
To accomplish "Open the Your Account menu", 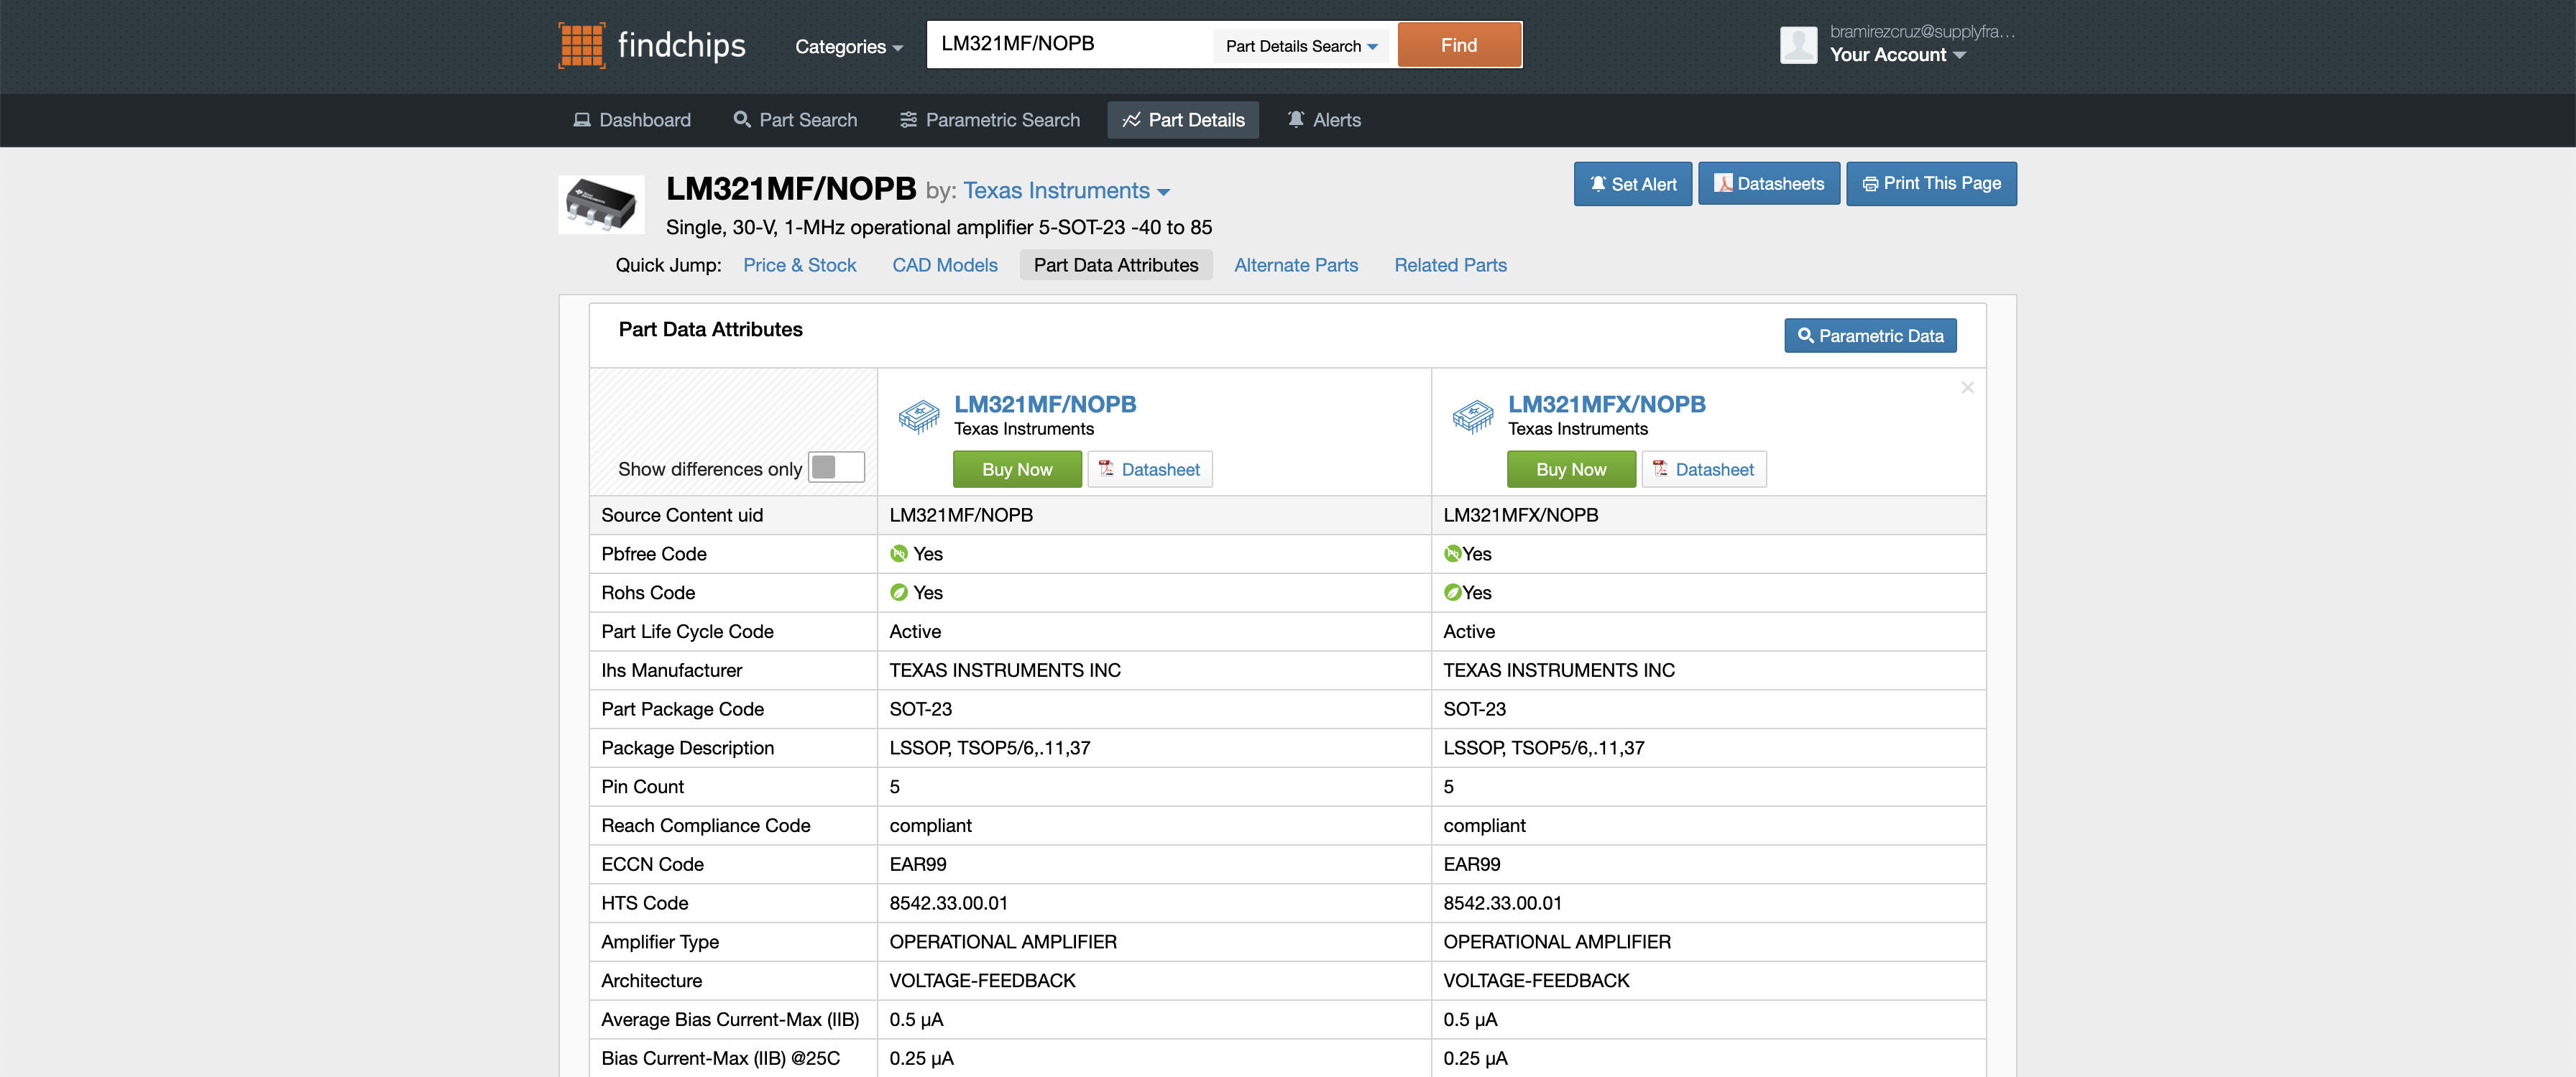I will click(1897, 55).
